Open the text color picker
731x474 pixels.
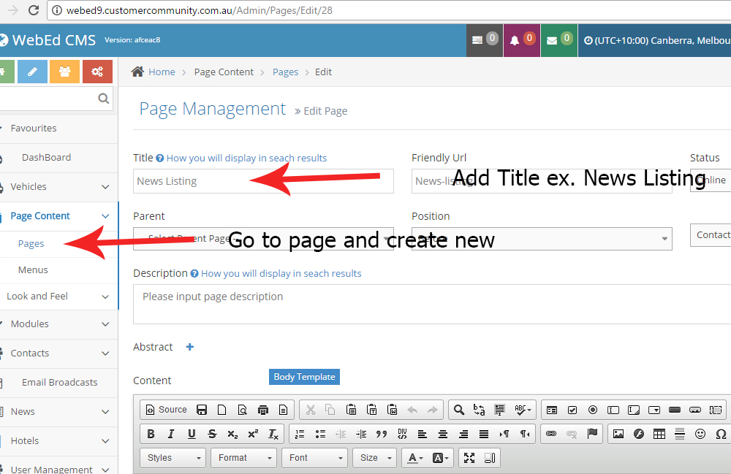pyautogui.click(x=414, y=458)
